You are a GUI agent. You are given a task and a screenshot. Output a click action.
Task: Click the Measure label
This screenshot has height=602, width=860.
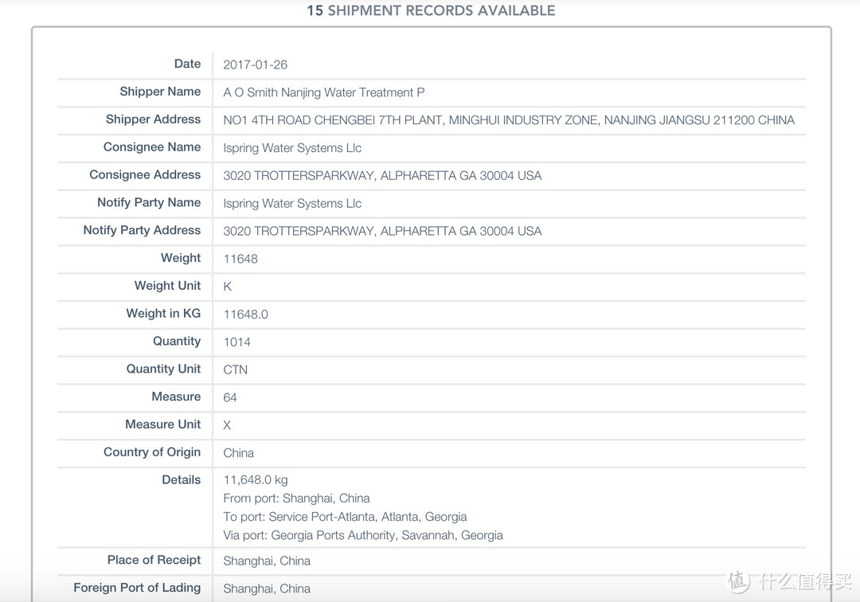point(176,397)
